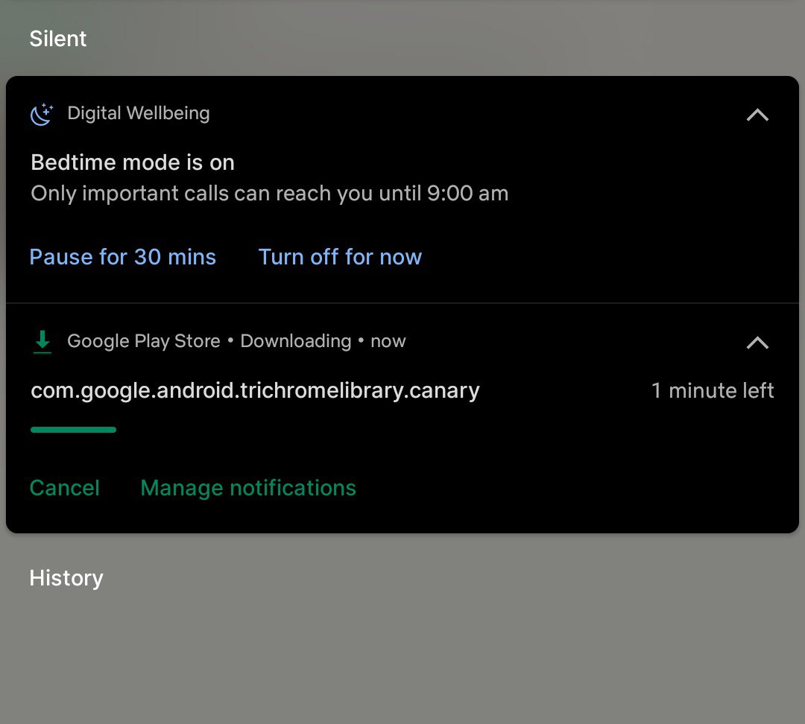Open notification History
This screenshot has width=805, height=724.
click(x=66, y=578)
